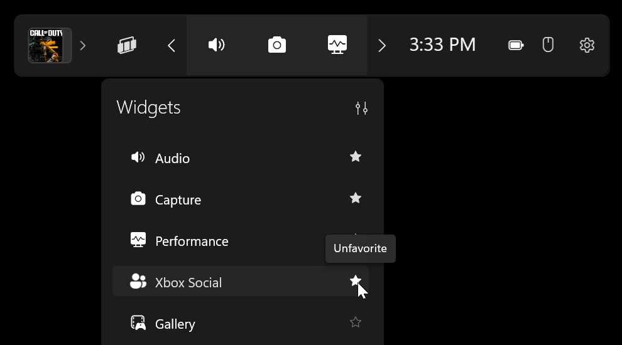Viewport: 622px width, 345px height.
Task: Unfavorite the Capture widget star
Action: tap(356, 198)
